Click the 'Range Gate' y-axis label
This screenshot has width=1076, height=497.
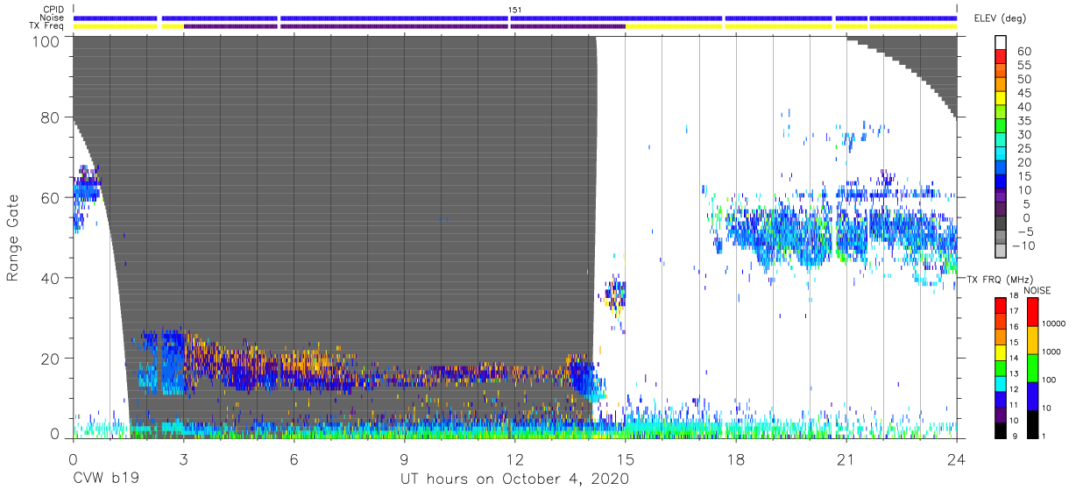pos(13,238)
